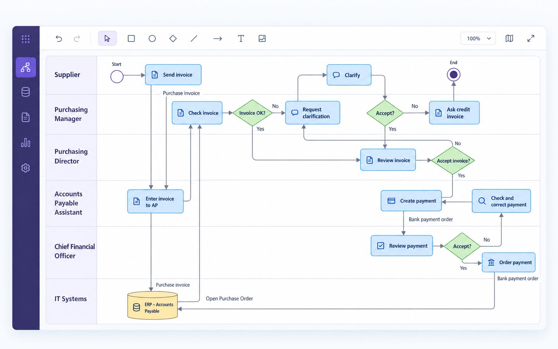558x349 pixels.
Task: Open the apps grid menu icon
Action: click(26, 39)
